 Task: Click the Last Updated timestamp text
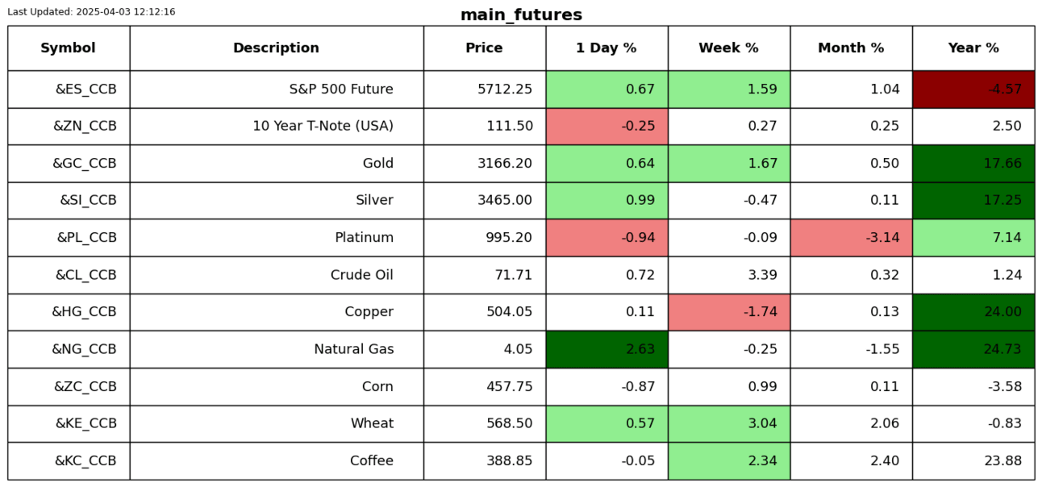tap(91, 12)
